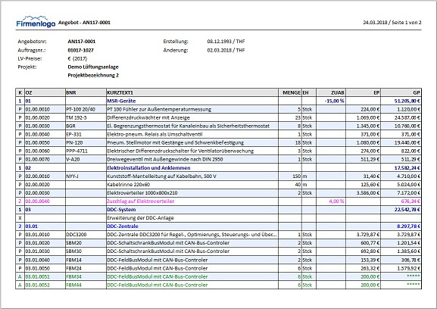437x309 pixels.
Task: Click 'Projektbezeichnung 2' text
Action: (x=93, y=75)
